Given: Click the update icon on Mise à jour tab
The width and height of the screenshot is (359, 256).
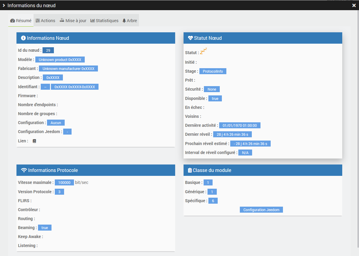Looking at the screenshot, I should click(x=62, y=20).
